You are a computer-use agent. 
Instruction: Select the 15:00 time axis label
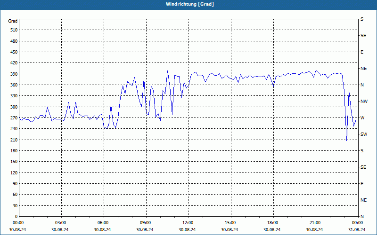tap(230, 223)
